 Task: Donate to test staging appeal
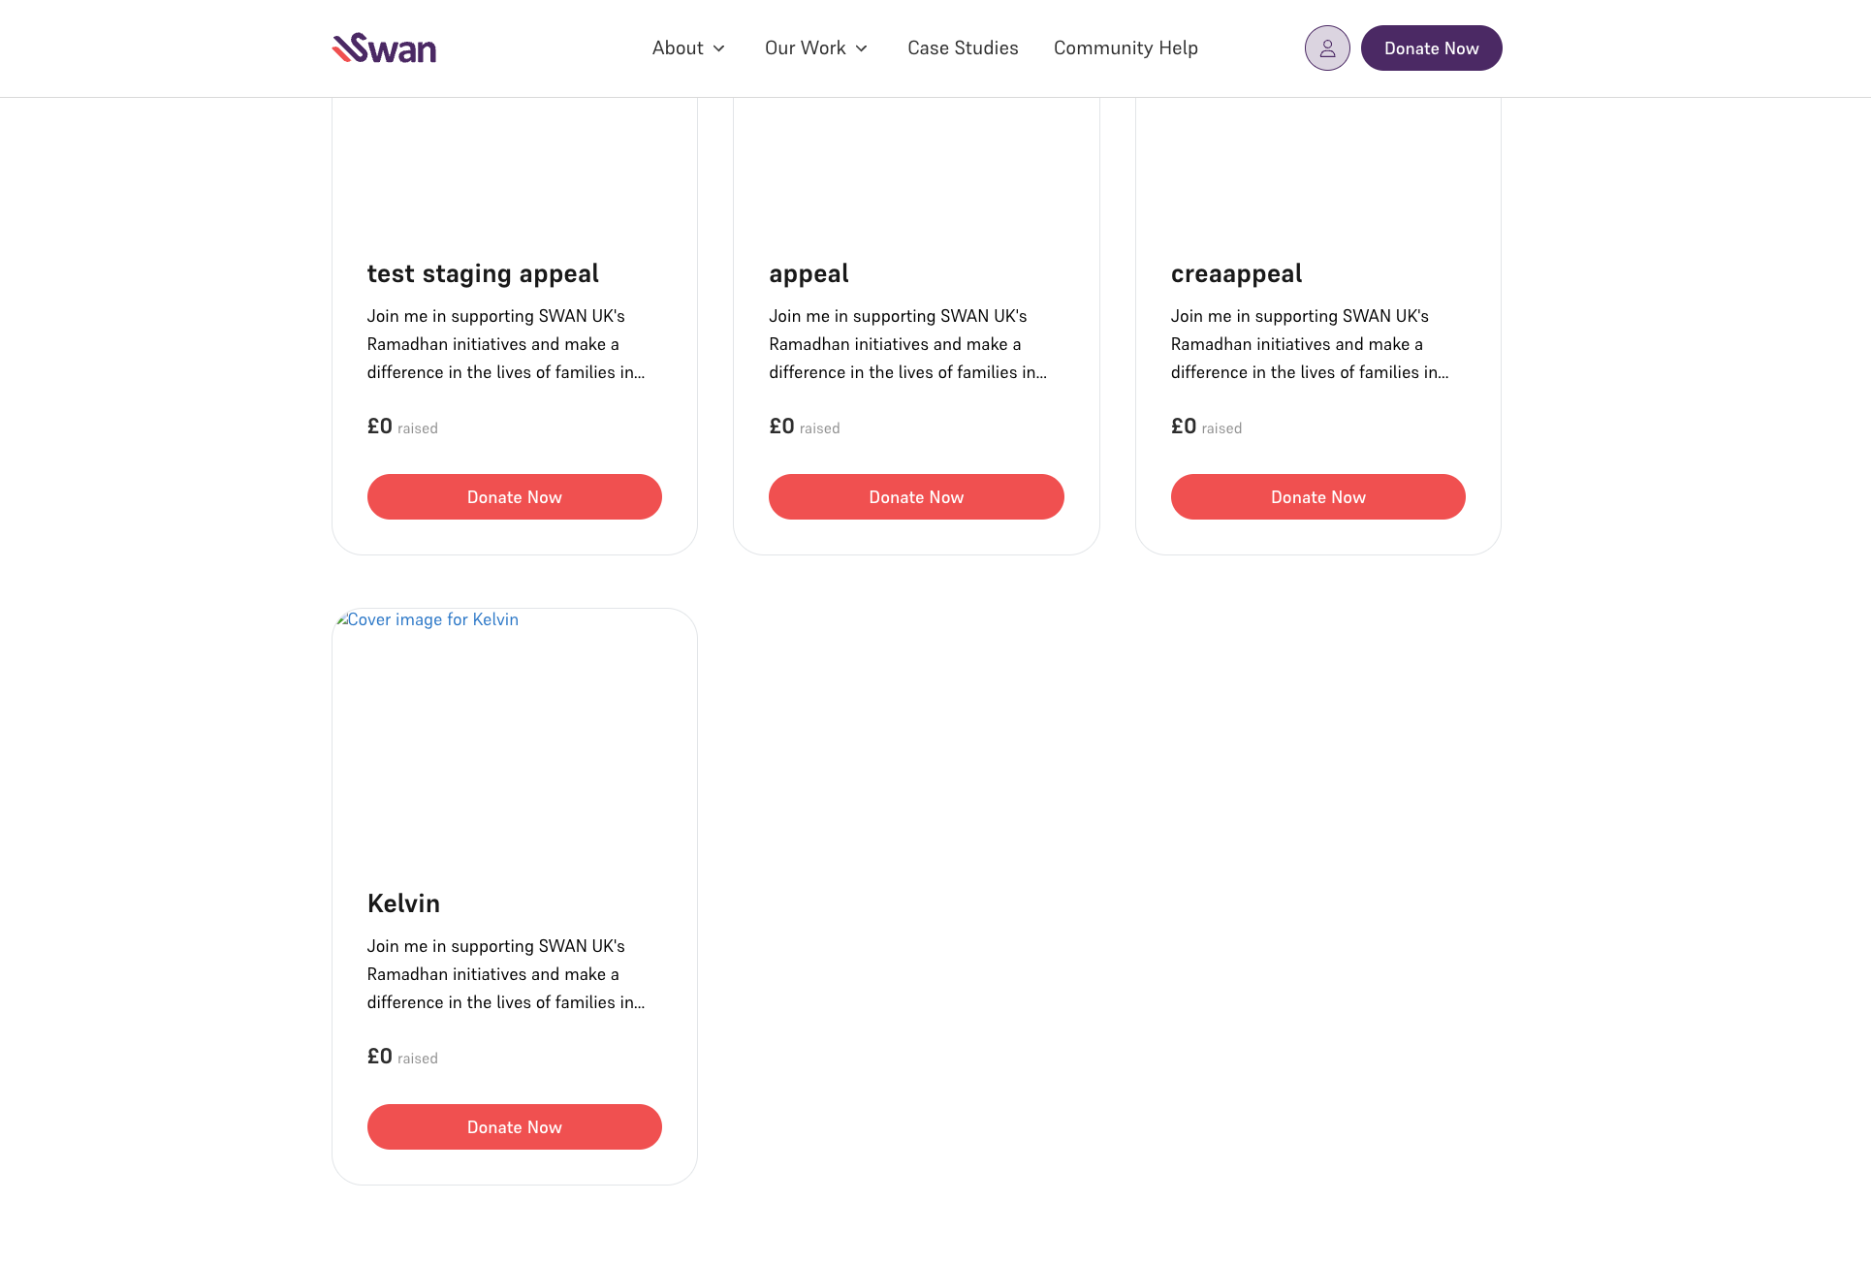pos(515,496)
